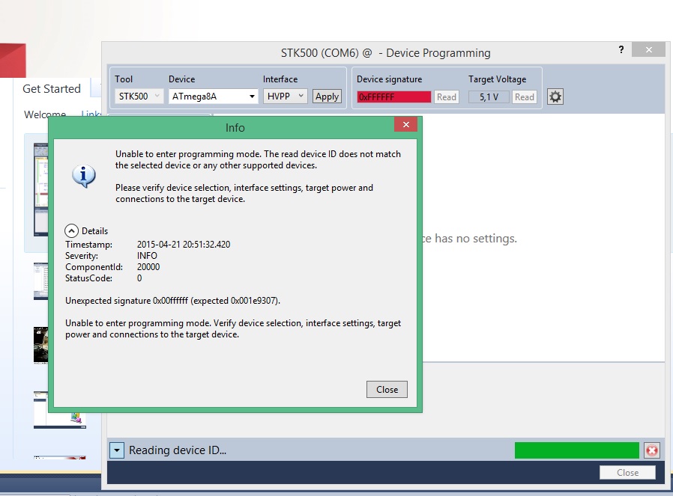Screen dimensions: 673x496
Task: Click the red Device signature field 0xFFFFFF
Action: (x=394, y=97)
